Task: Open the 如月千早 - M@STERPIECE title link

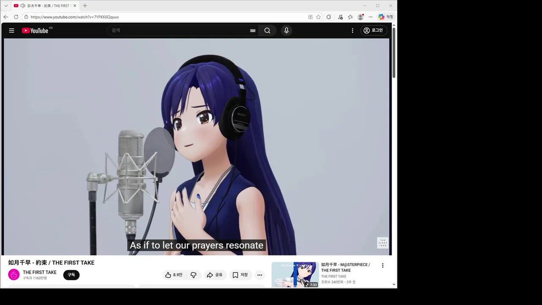Action: coord(345,267)
